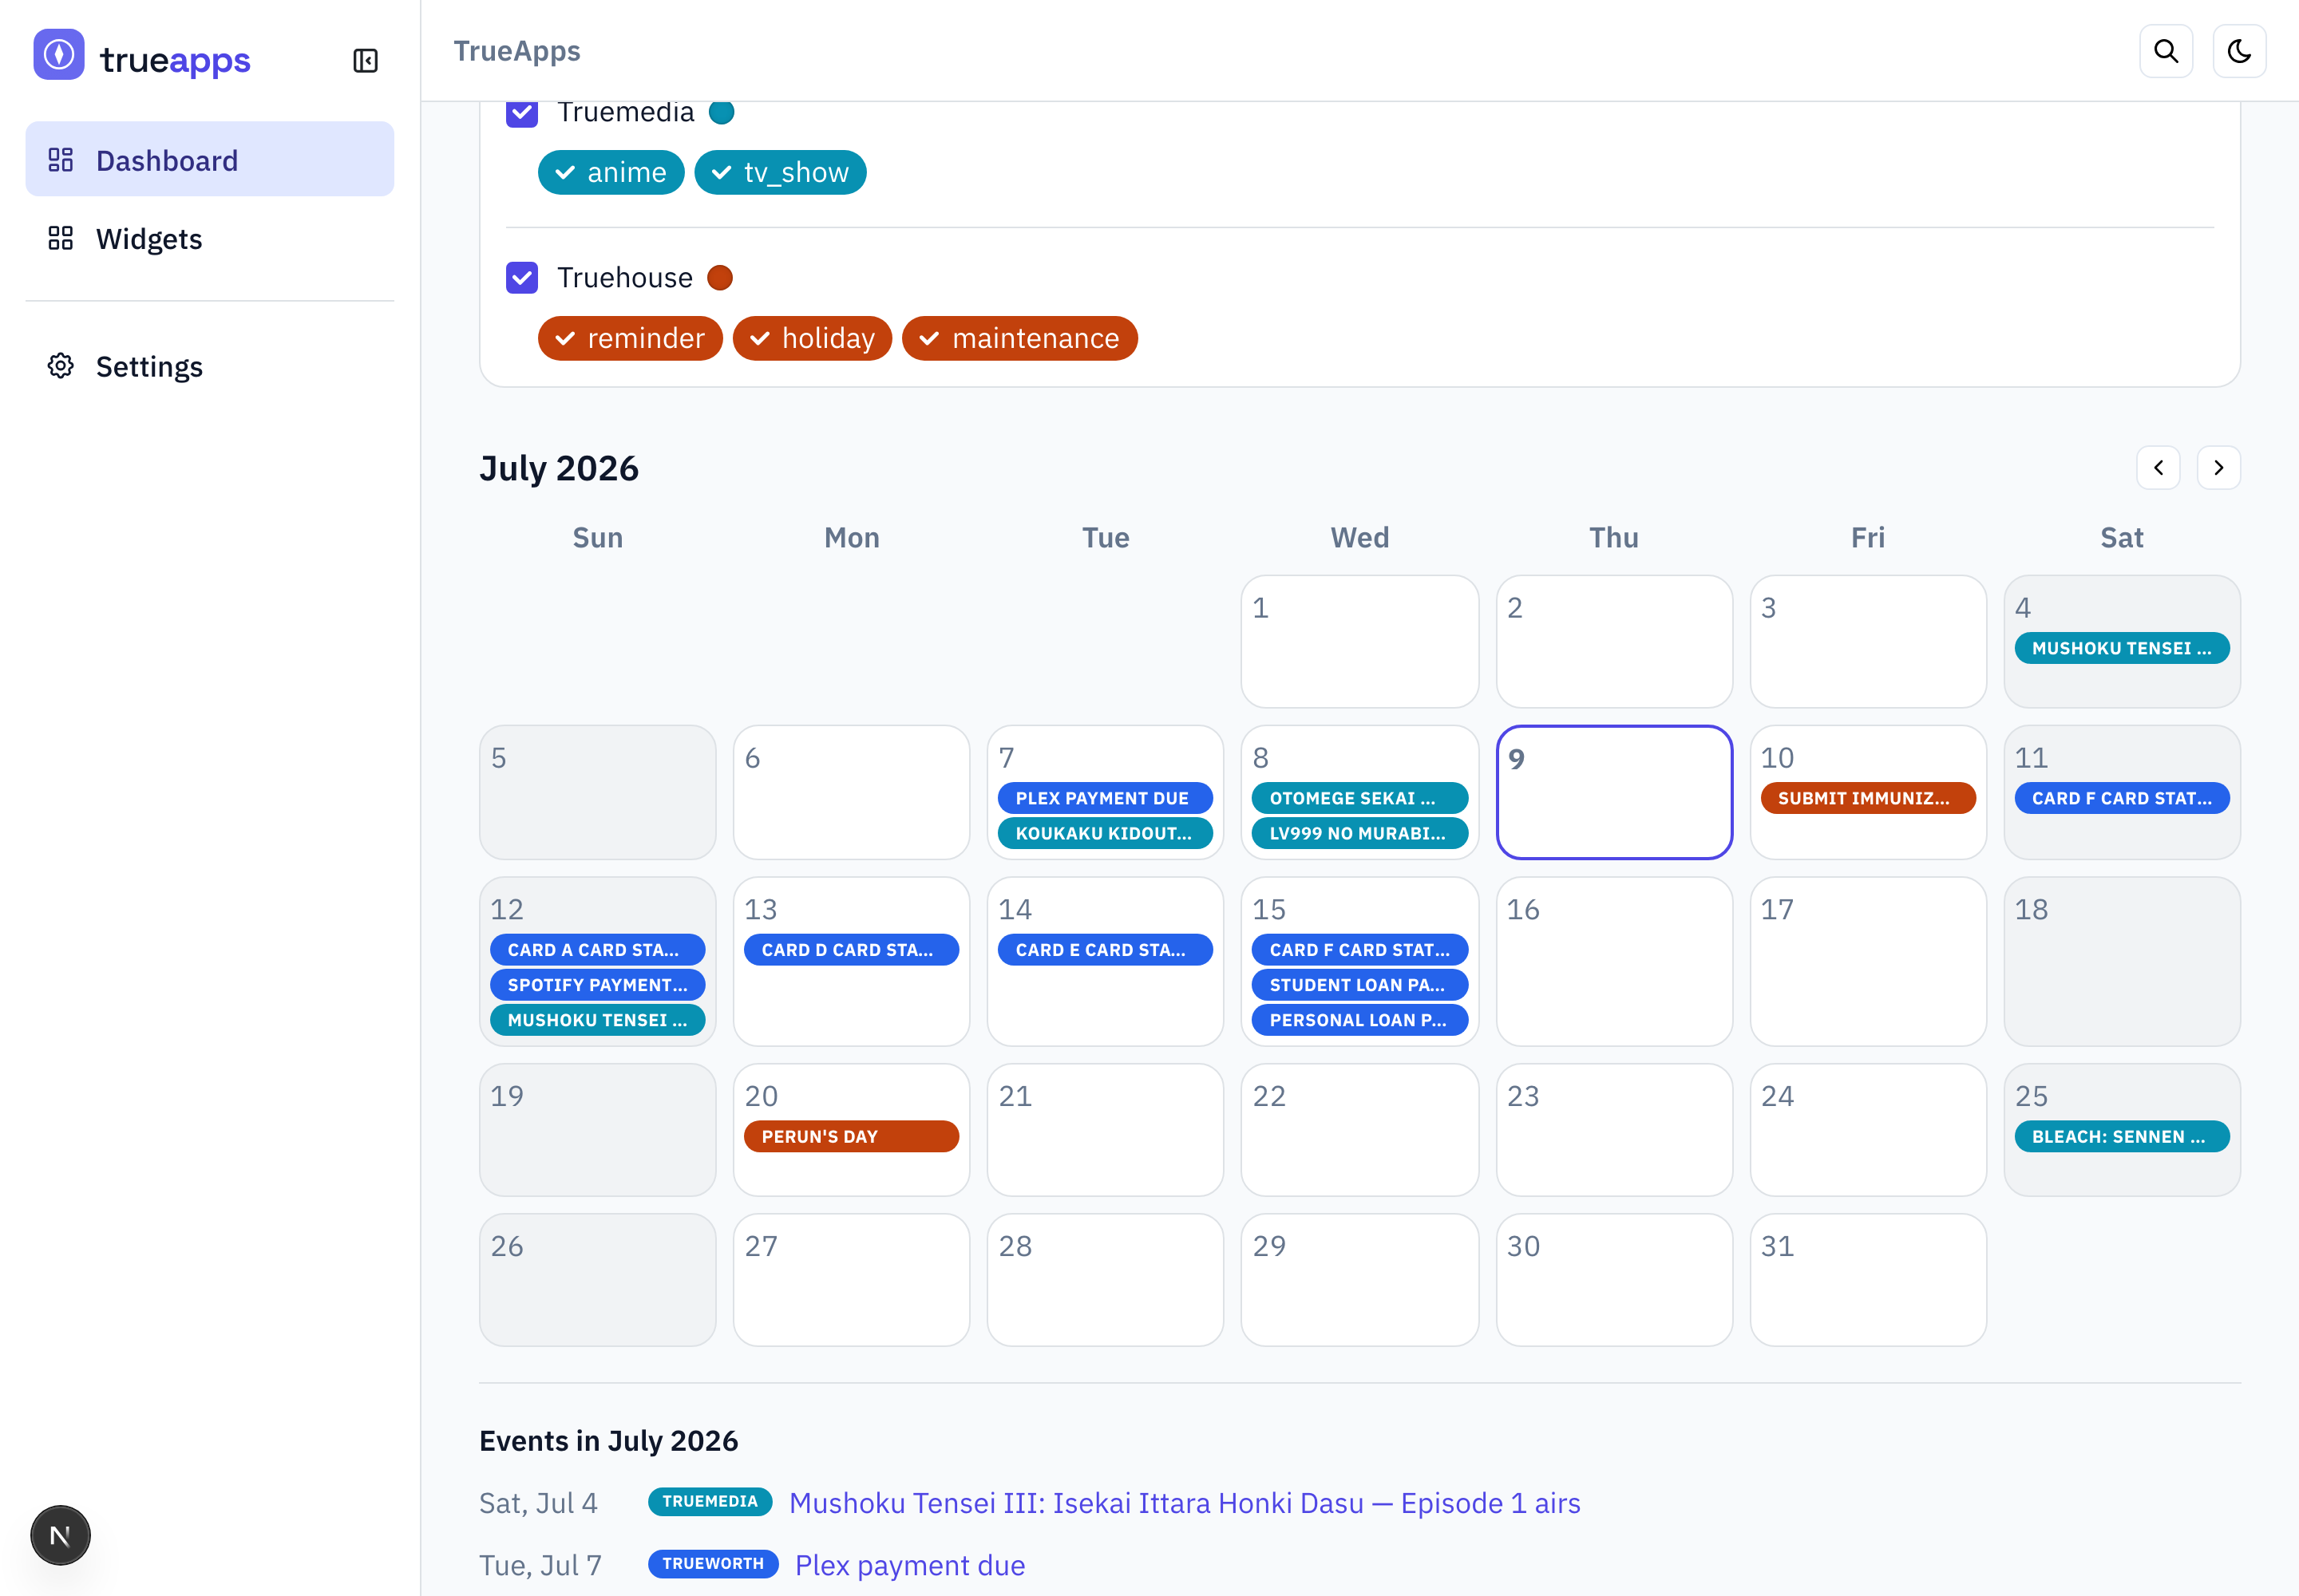Go to previous month

pyautogui.click(x=2158, y=468)
